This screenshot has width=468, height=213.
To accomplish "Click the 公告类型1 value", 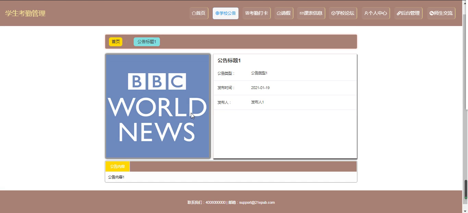I will tap(259, 73).
